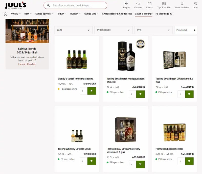The height and width of the screenshot is (174, 202).
Task: View Plantation XO kasse image
Action: pyautogui.click(x=126, y=130)
